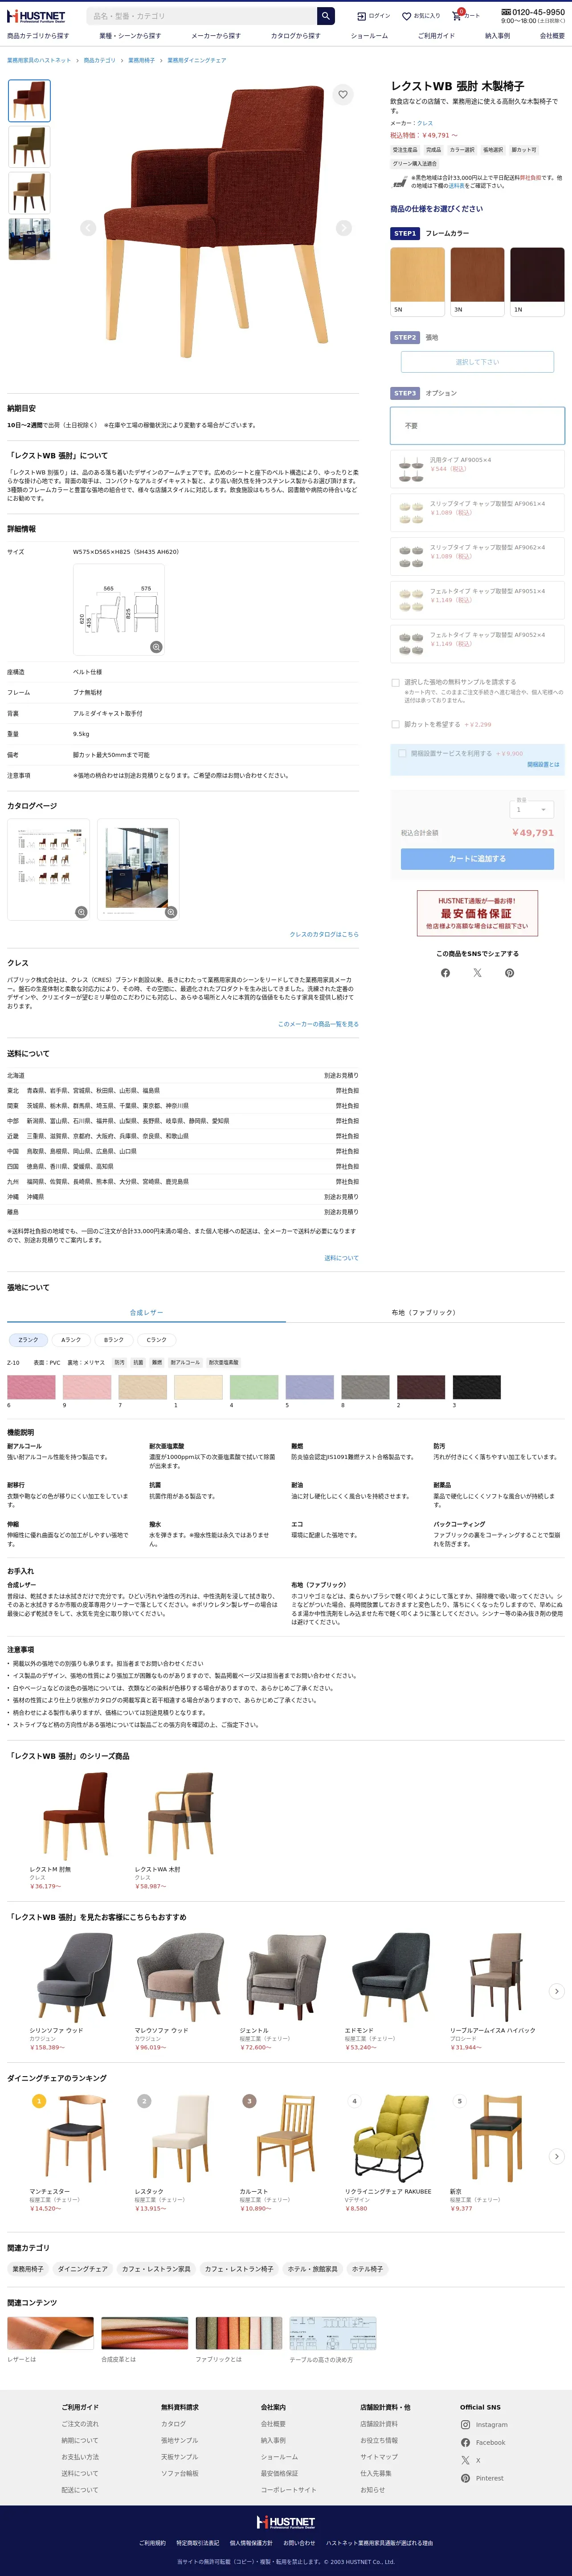The image size is (572, 2576).
Task: Click 最安価格保証 banner
Action: point(477,913)
